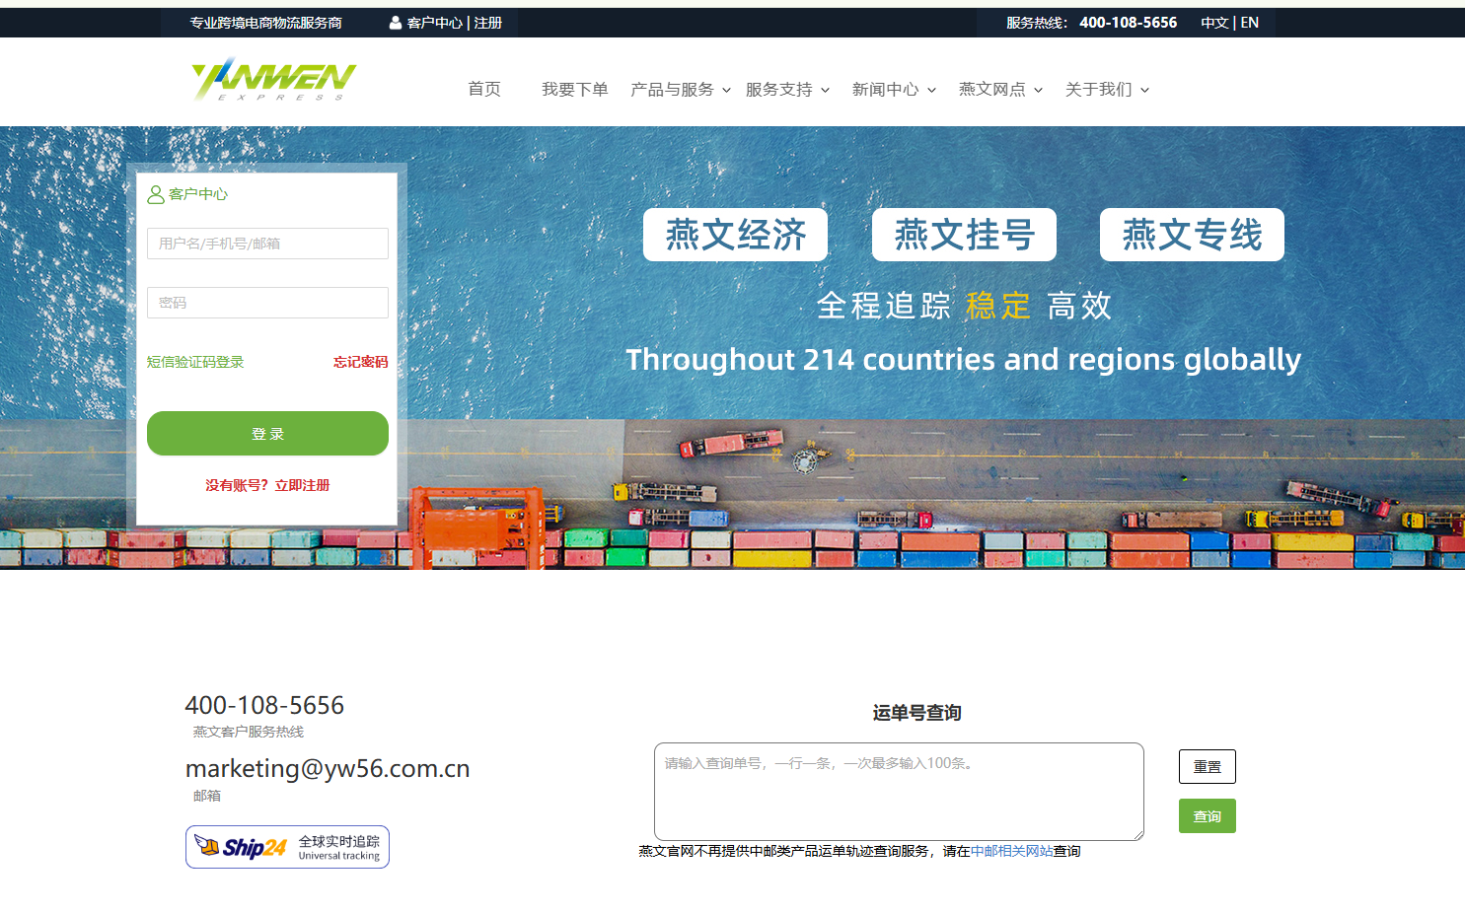
Task: Click the person icon in login panel
Action: (x=156, y=194)
